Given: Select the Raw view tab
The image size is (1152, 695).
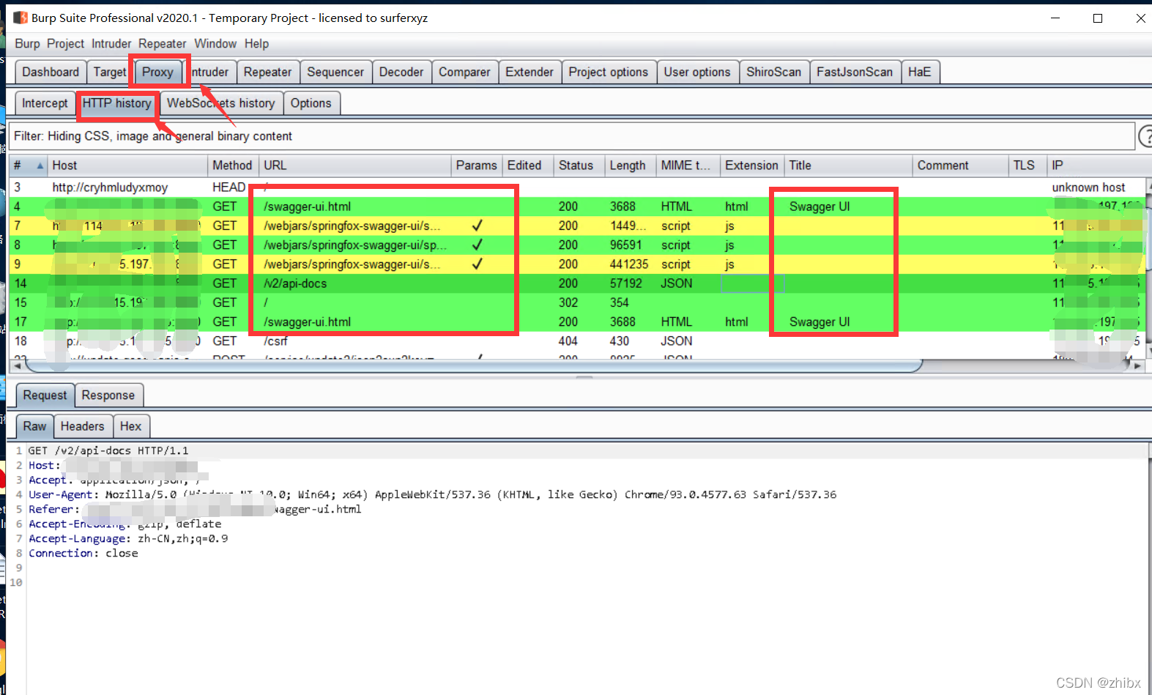Looking at the screenshot, I should point(34,426).
